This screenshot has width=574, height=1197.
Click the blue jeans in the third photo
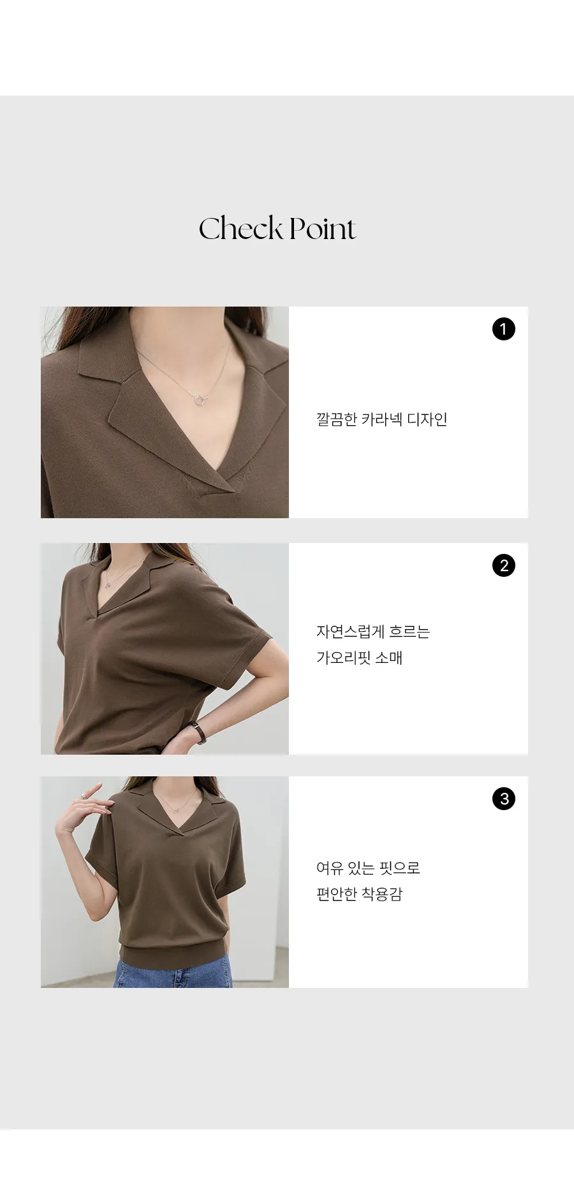click(173, 975)
